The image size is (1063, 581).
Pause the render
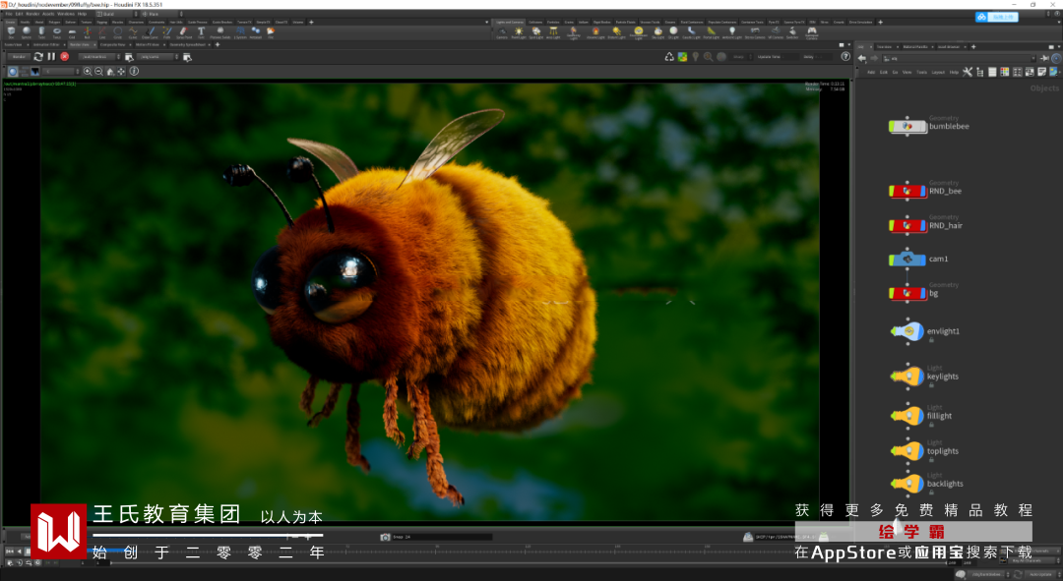[51, 57]
